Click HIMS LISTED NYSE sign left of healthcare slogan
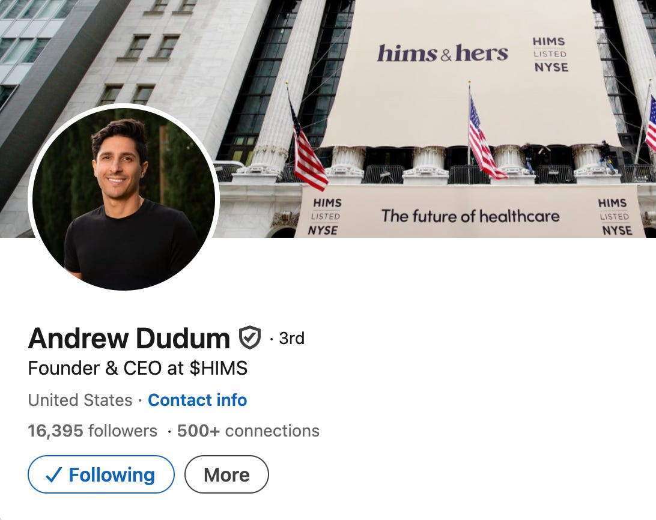The image size is (656, 520). [x=326, y=216]
